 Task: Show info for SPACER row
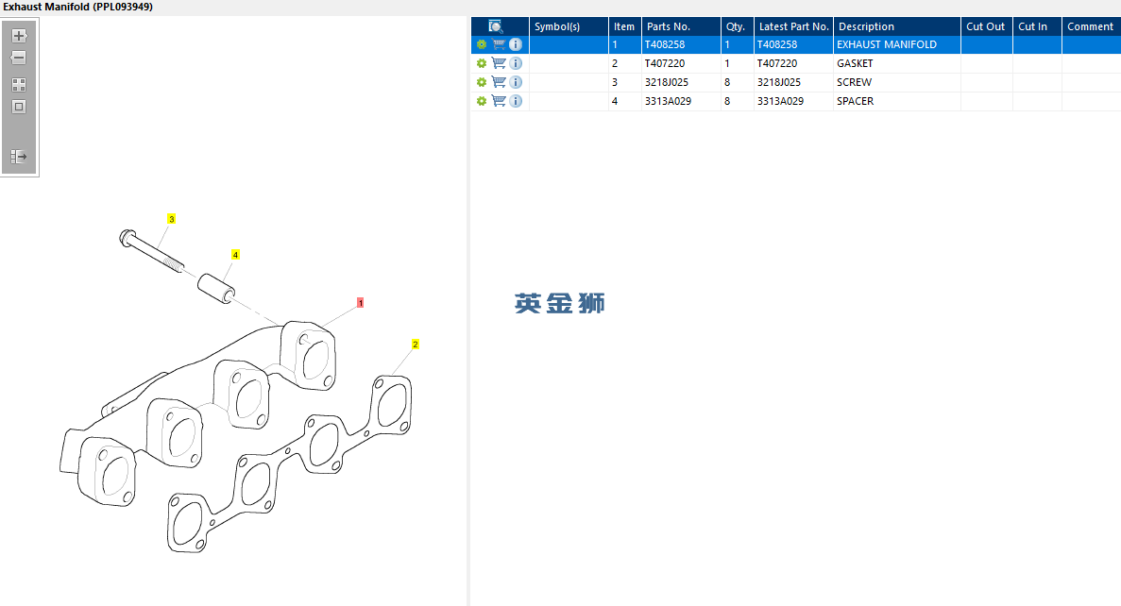click(516, 101)
